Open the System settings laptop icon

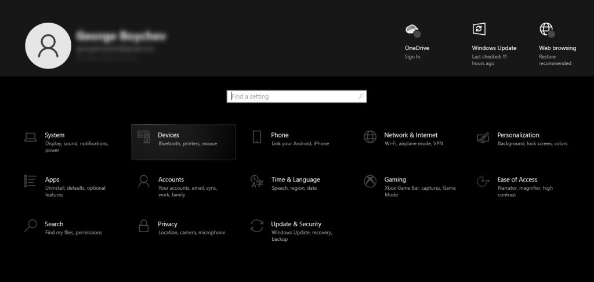click(x=31, y=137)
